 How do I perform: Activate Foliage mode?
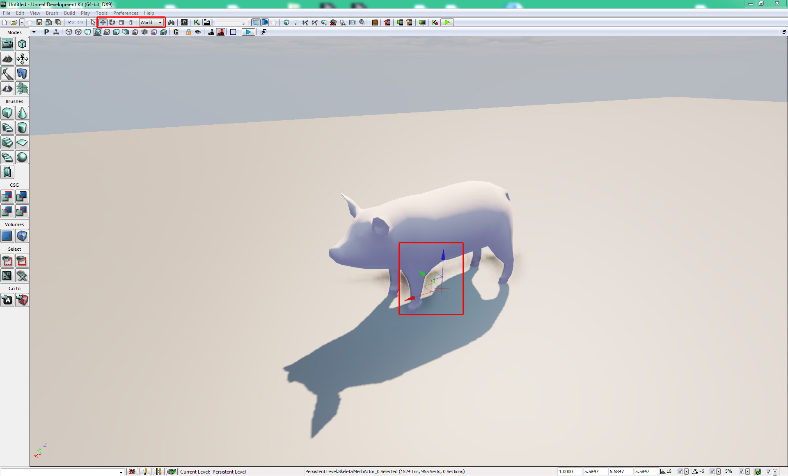coord(22,88)
